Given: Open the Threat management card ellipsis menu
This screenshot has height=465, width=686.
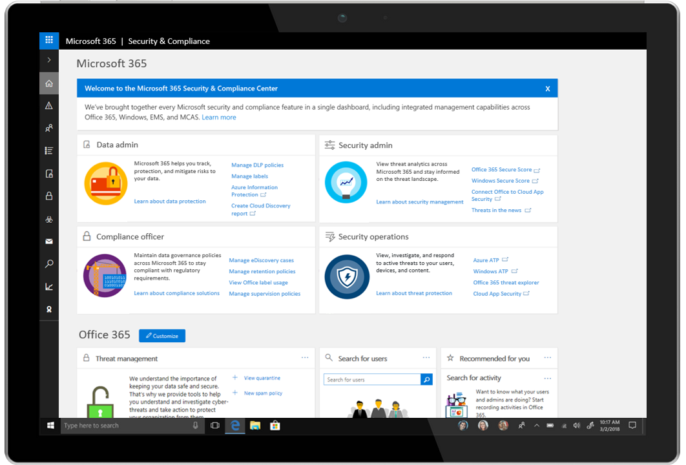Looking at the screenshot, I should click(x=306, y=357).
